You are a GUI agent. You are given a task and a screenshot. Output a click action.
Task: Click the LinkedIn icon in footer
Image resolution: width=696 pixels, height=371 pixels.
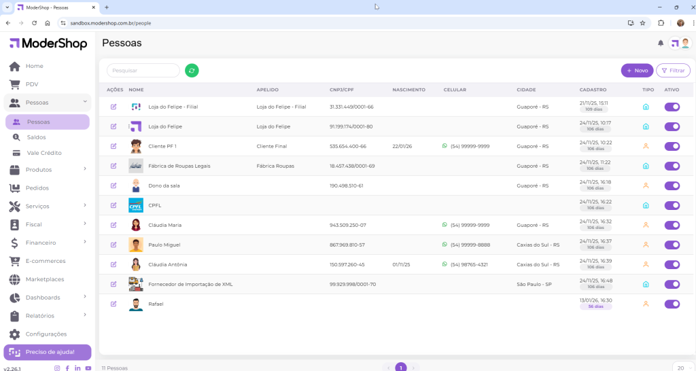[77, 368]
